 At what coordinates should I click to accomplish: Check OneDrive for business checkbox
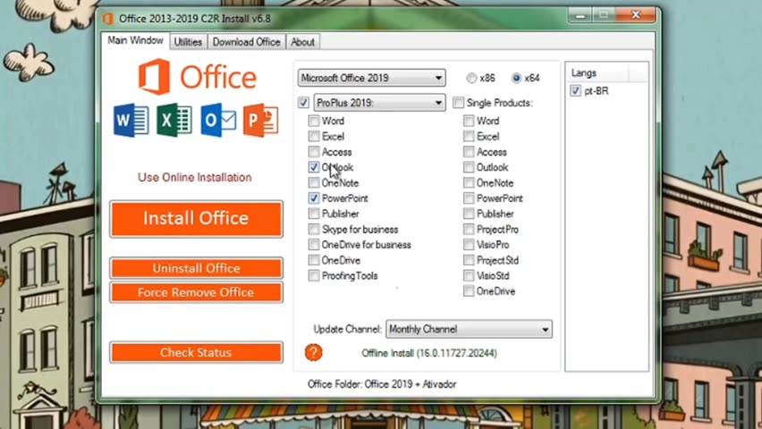(314, 244)
